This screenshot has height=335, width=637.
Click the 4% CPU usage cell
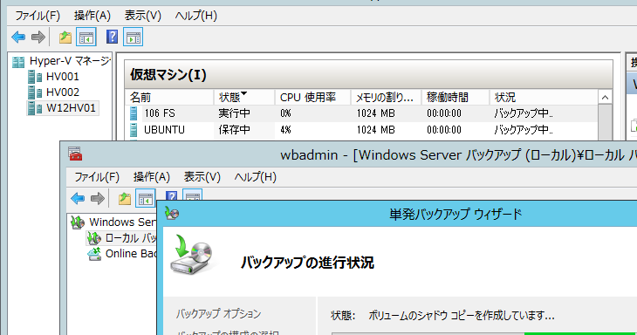click(x=285, y=130)
